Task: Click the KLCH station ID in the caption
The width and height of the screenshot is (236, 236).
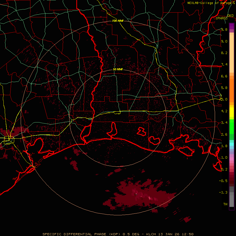Action: 151,234
